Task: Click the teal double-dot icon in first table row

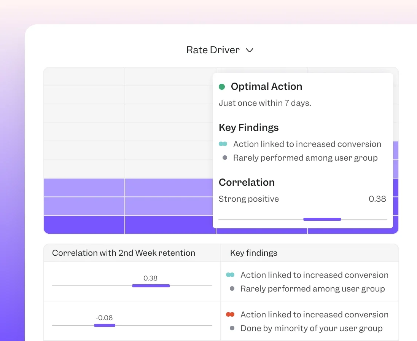Action: point(230,275)
